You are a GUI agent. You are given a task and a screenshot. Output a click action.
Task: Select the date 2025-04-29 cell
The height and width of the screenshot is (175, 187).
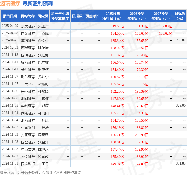(x=10, y=26)
